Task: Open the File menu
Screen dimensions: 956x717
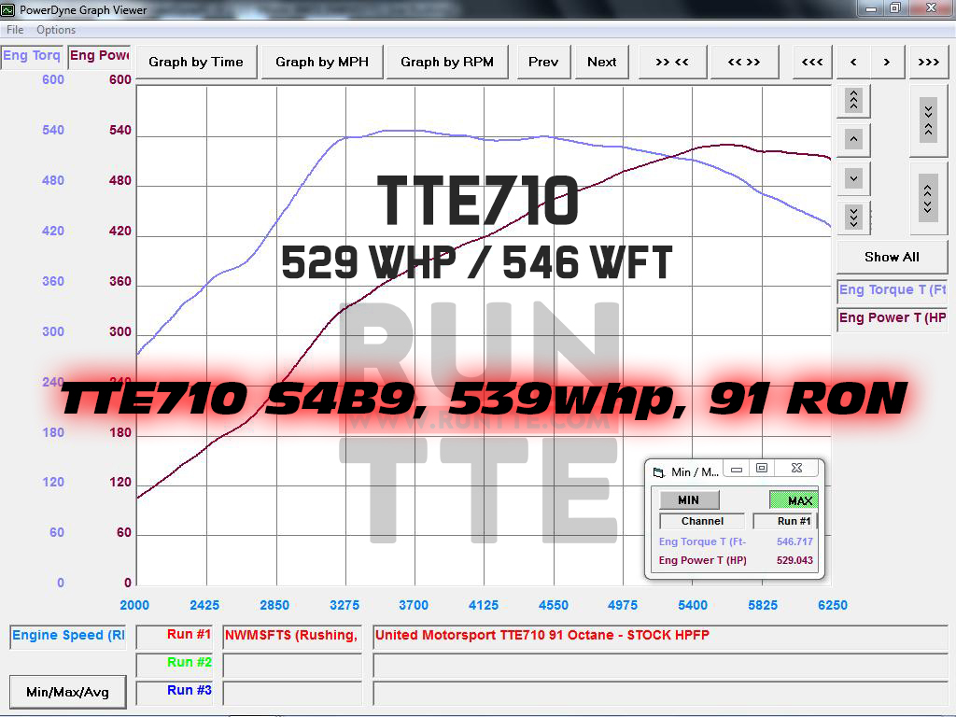Action: [x=15, y=30]
